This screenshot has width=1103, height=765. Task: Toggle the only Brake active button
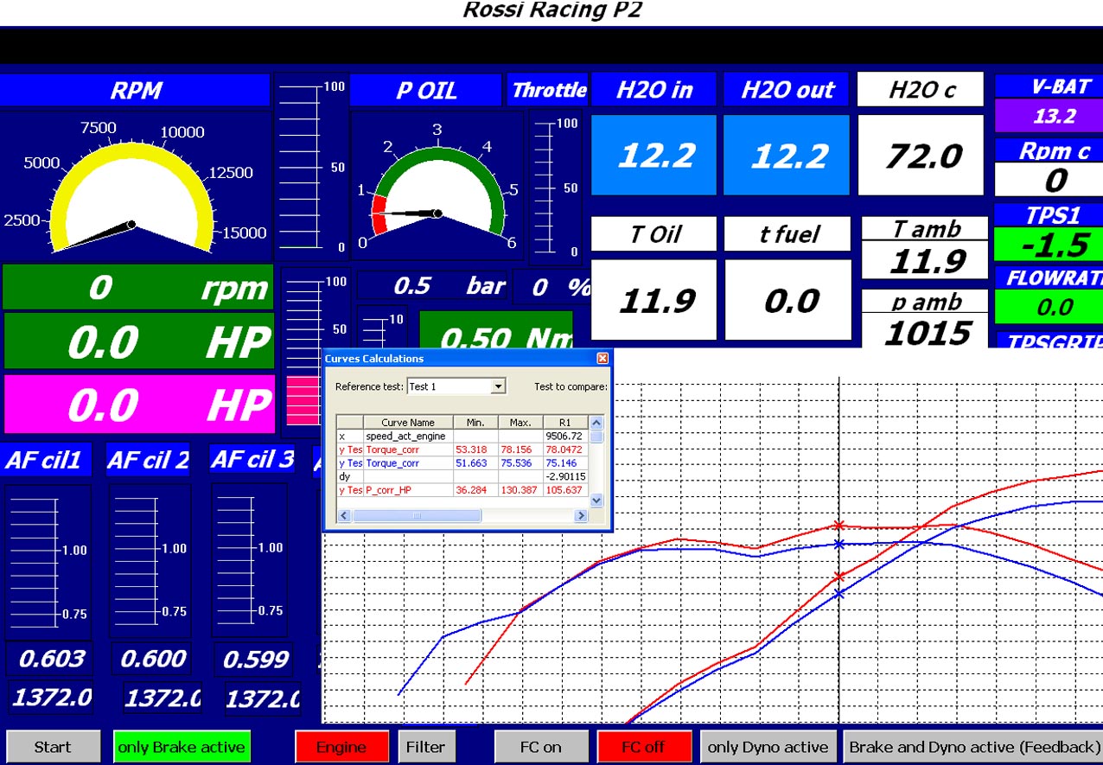click(x=182, y=747)
